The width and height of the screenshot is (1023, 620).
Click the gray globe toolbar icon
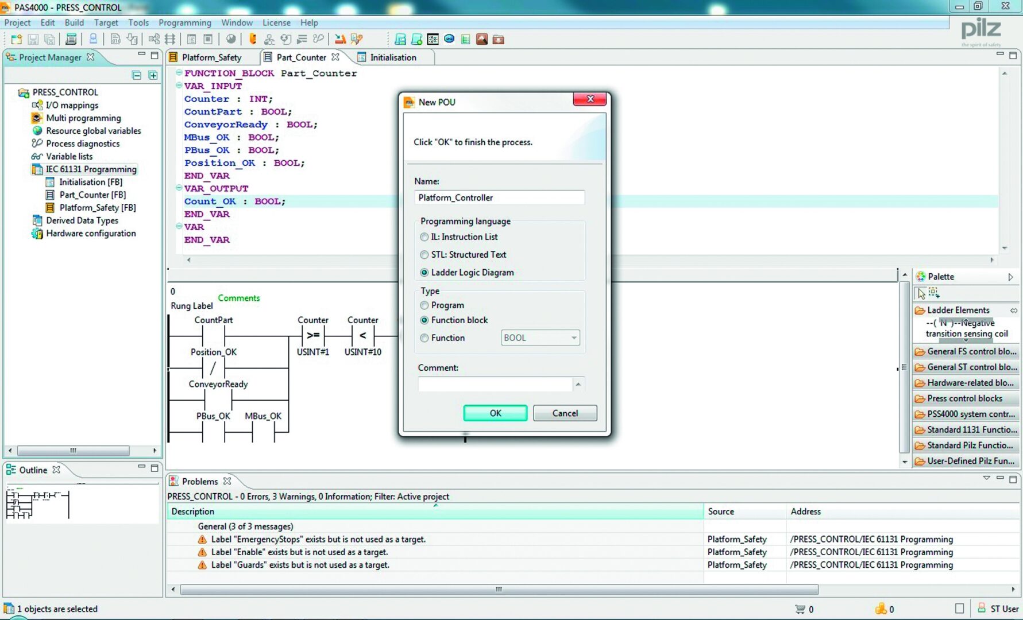230,39
